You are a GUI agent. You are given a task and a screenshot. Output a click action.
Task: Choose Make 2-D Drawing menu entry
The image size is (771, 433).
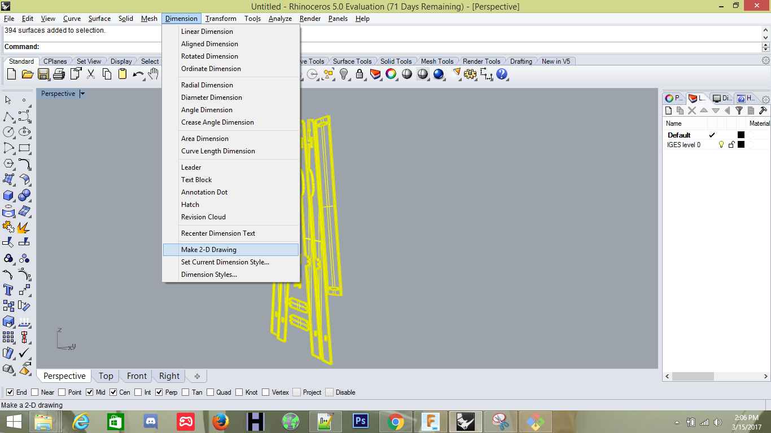tap(231, 250)
